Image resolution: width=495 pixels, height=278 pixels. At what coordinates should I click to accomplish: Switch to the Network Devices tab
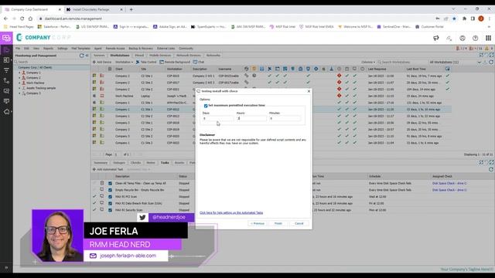(x=189, y=56)
